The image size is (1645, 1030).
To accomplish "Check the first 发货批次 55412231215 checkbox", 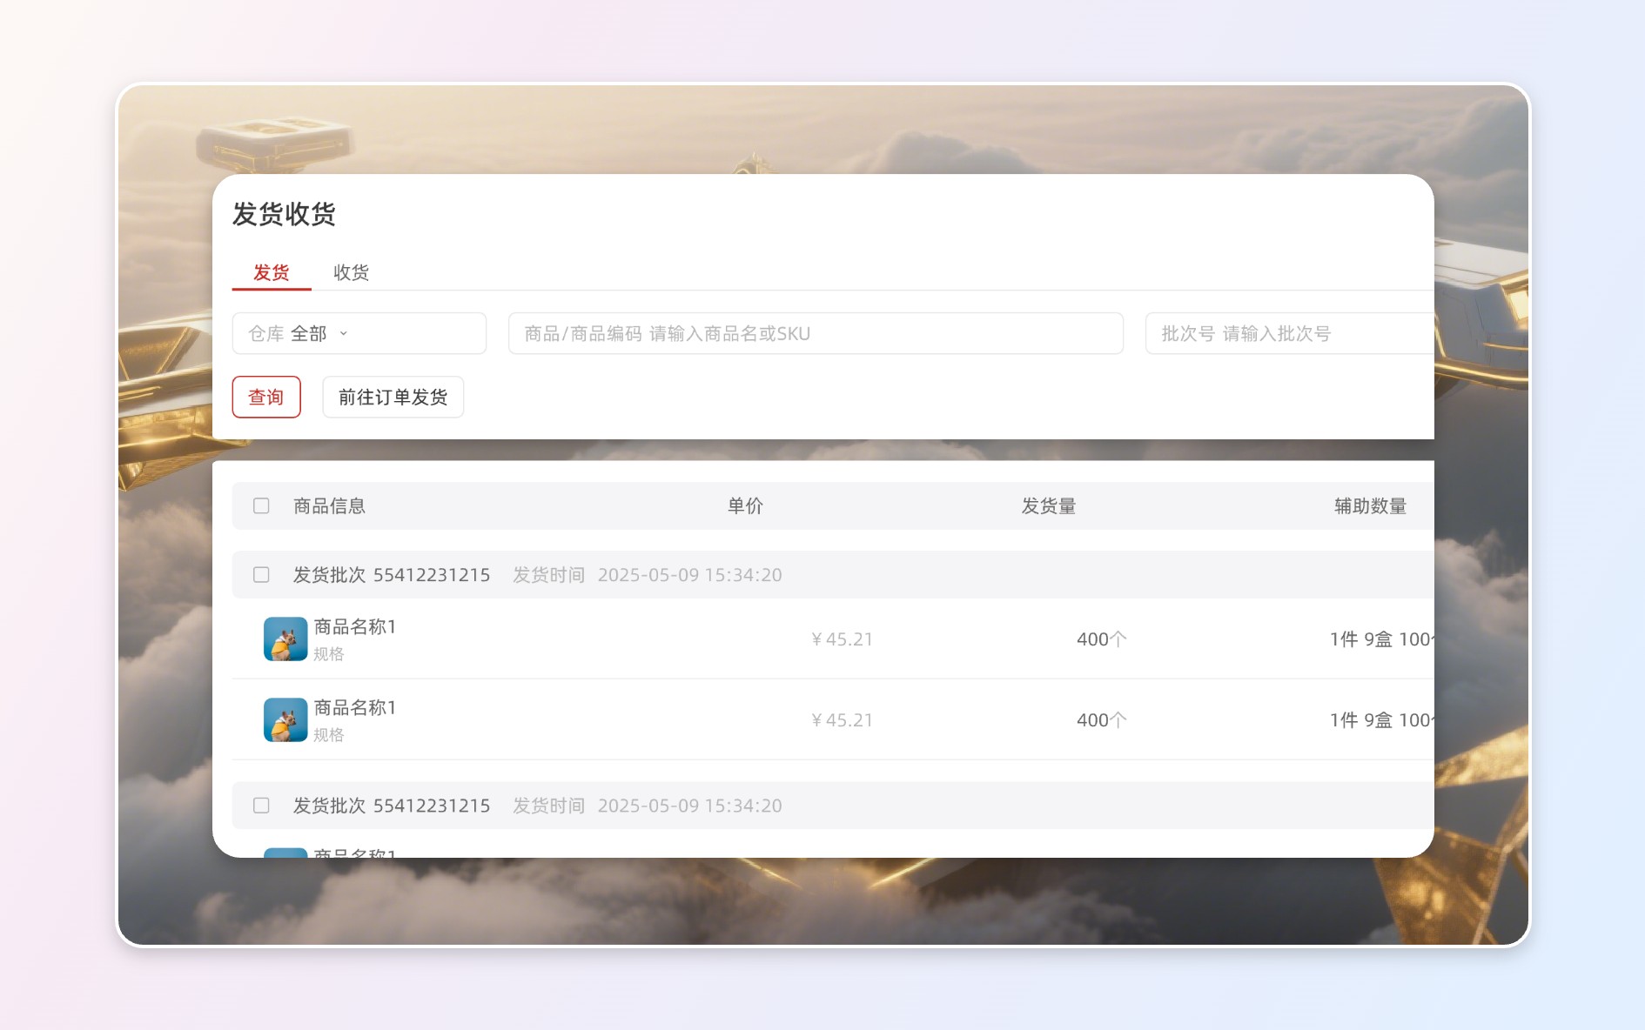I will click(261, 575).
